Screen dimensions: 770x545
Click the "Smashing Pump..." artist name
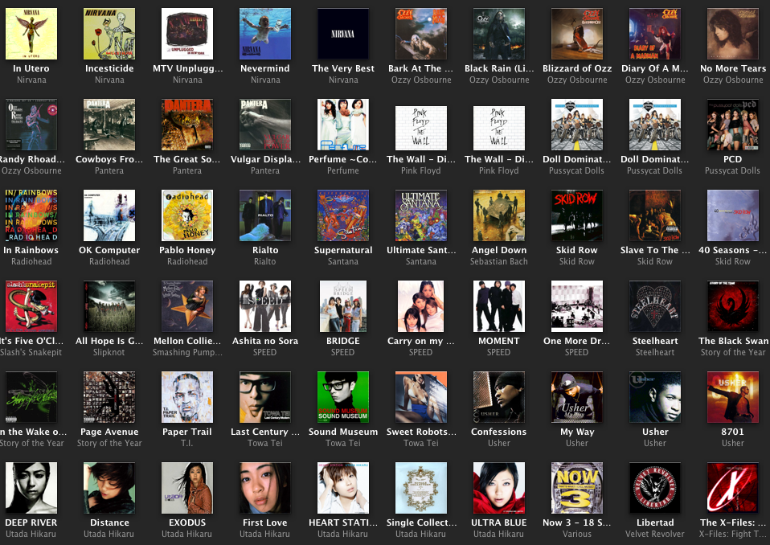point(187,353)
